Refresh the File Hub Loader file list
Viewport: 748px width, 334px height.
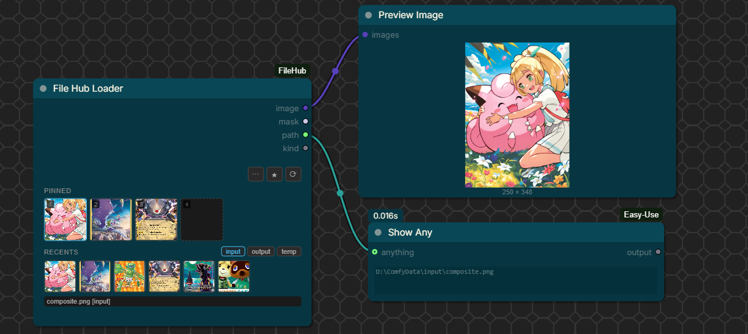[293, 174]
